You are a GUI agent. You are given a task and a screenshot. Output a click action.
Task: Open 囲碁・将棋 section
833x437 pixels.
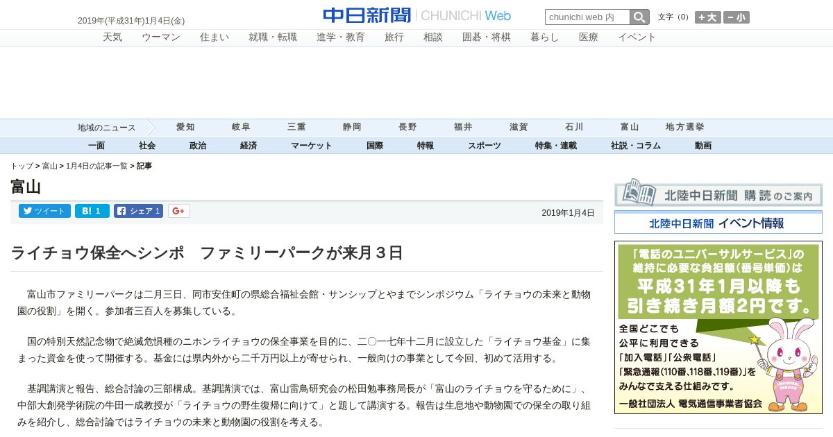[487, 37]
